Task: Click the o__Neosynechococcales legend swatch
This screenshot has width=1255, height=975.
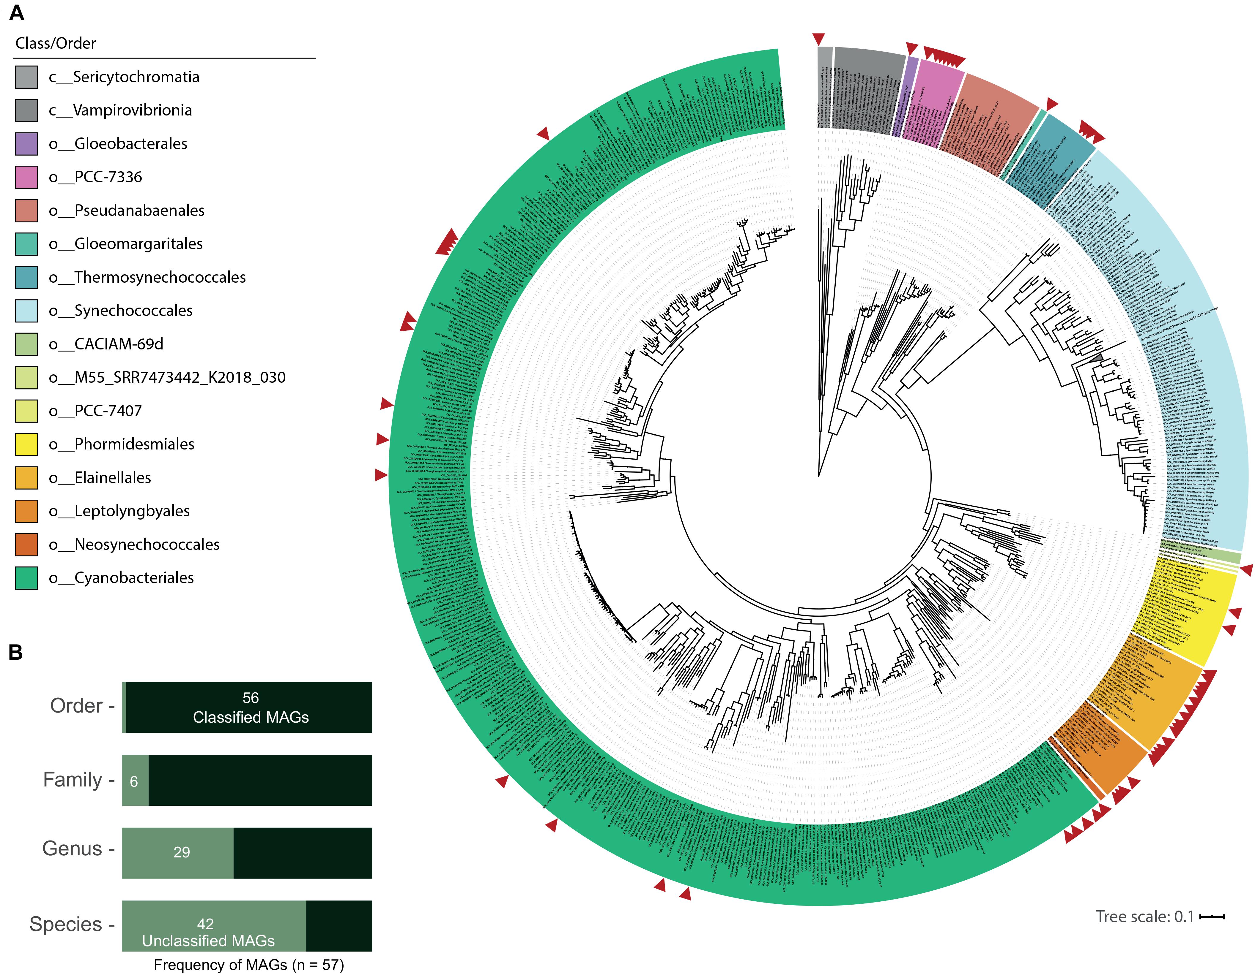Action: click(26, 544)
